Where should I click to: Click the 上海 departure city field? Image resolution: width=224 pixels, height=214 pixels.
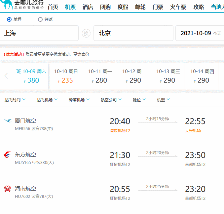39,33
